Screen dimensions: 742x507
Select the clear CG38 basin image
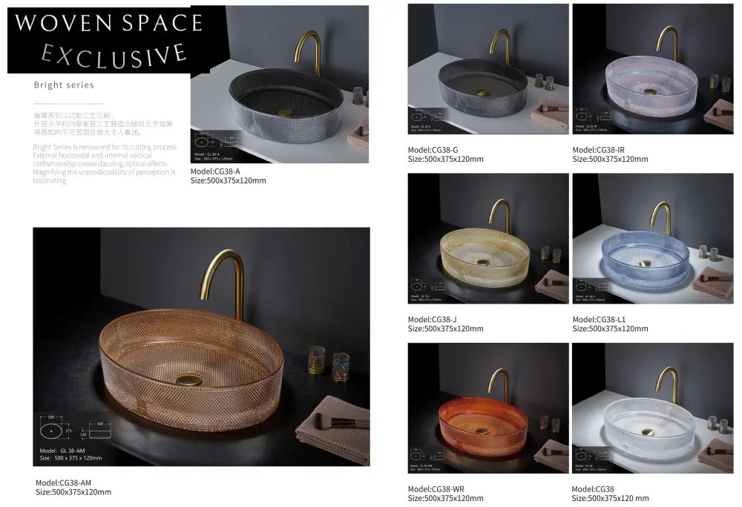pyautogui.click(x=653, y=408)
